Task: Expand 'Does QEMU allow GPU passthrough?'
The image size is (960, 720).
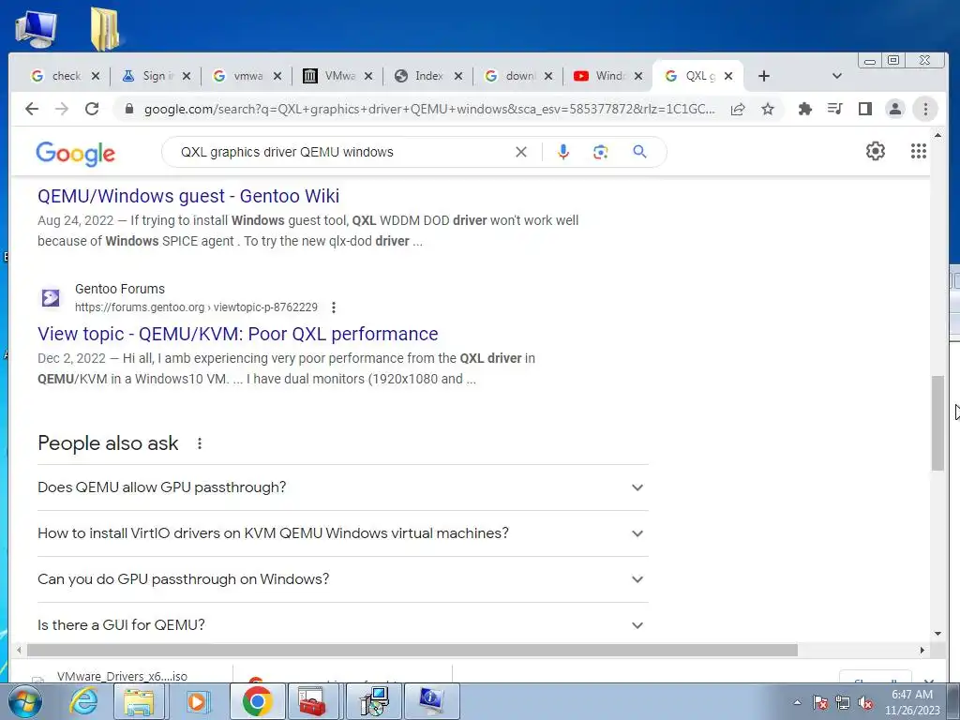Action: pyautogui.click(x=343, y=487)
